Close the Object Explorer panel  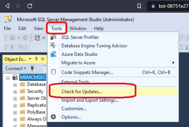click(x=43, y=59)
